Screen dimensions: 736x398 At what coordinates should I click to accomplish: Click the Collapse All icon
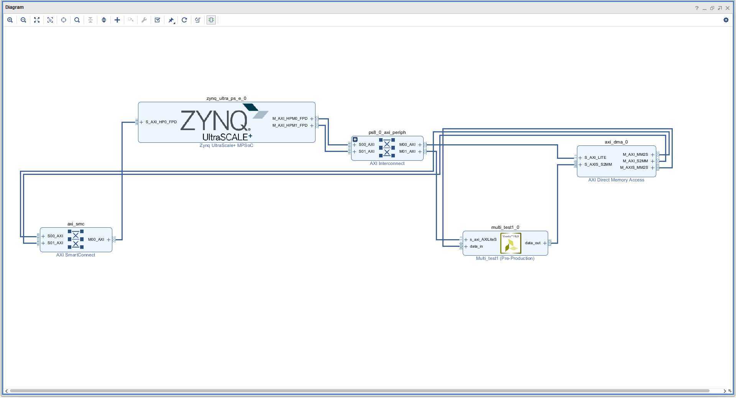point(90,20)
